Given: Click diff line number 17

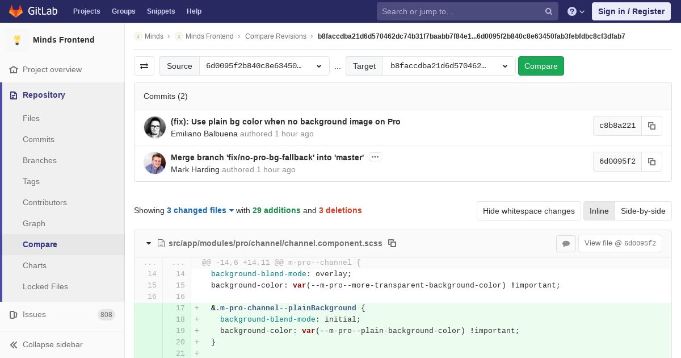Looking at the screenshot, I should pos(180,308).
